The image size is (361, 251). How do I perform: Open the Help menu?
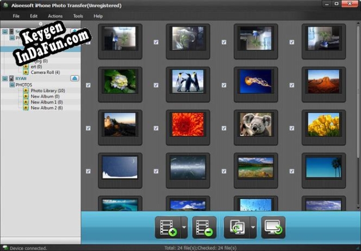[98, 16]
